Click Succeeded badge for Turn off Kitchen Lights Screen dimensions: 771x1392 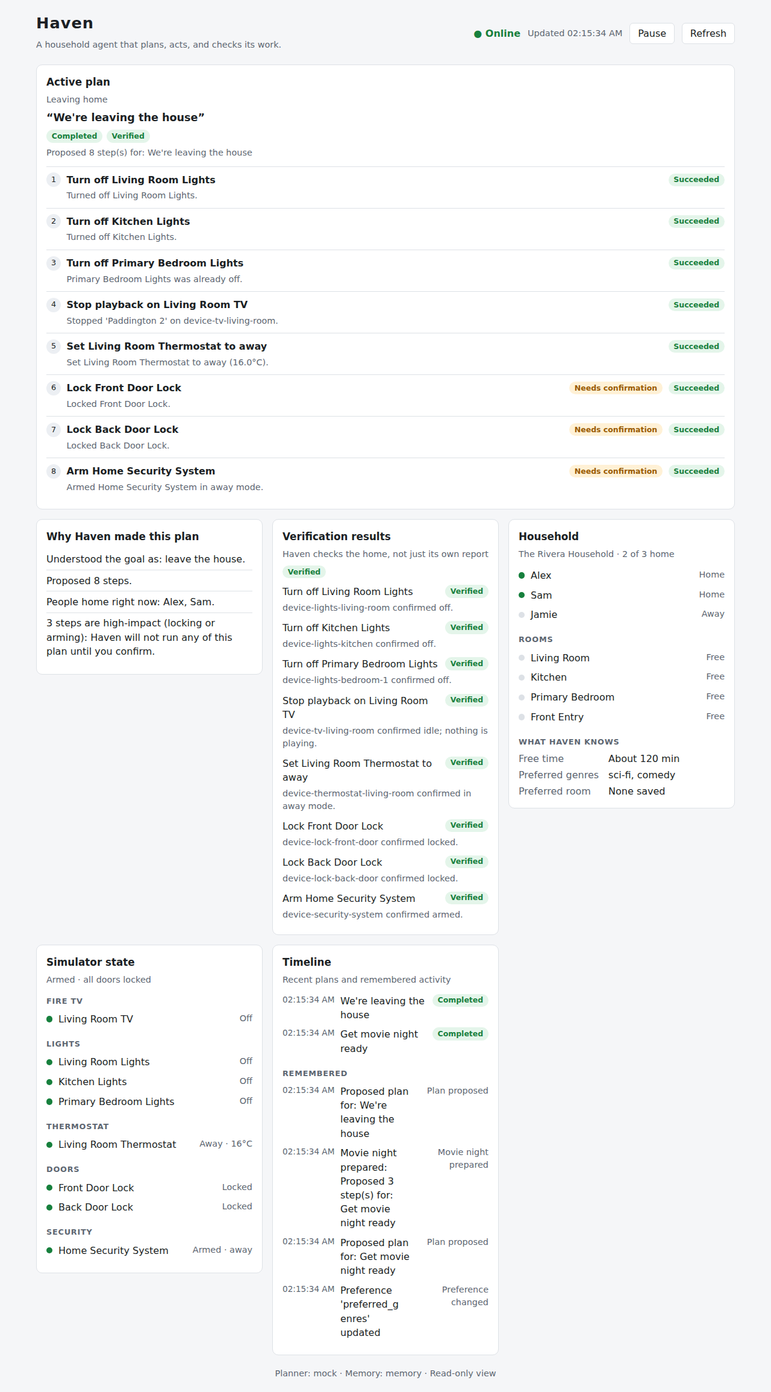pyautogui.click(x=696, y=221)
